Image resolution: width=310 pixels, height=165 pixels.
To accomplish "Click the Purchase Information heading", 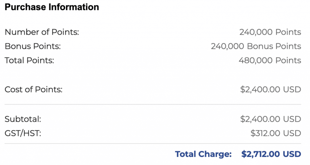I will point(52,7).
